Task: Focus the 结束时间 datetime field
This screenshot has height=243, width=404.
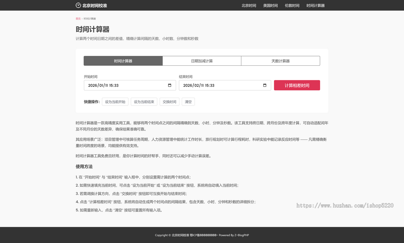Action: coord(225,85)
